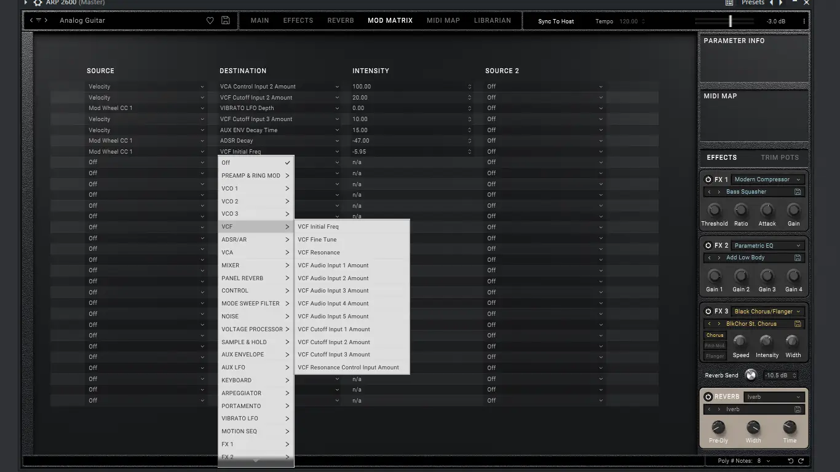
Task: Click the master volume slider handle
Action: pos(730,21)
